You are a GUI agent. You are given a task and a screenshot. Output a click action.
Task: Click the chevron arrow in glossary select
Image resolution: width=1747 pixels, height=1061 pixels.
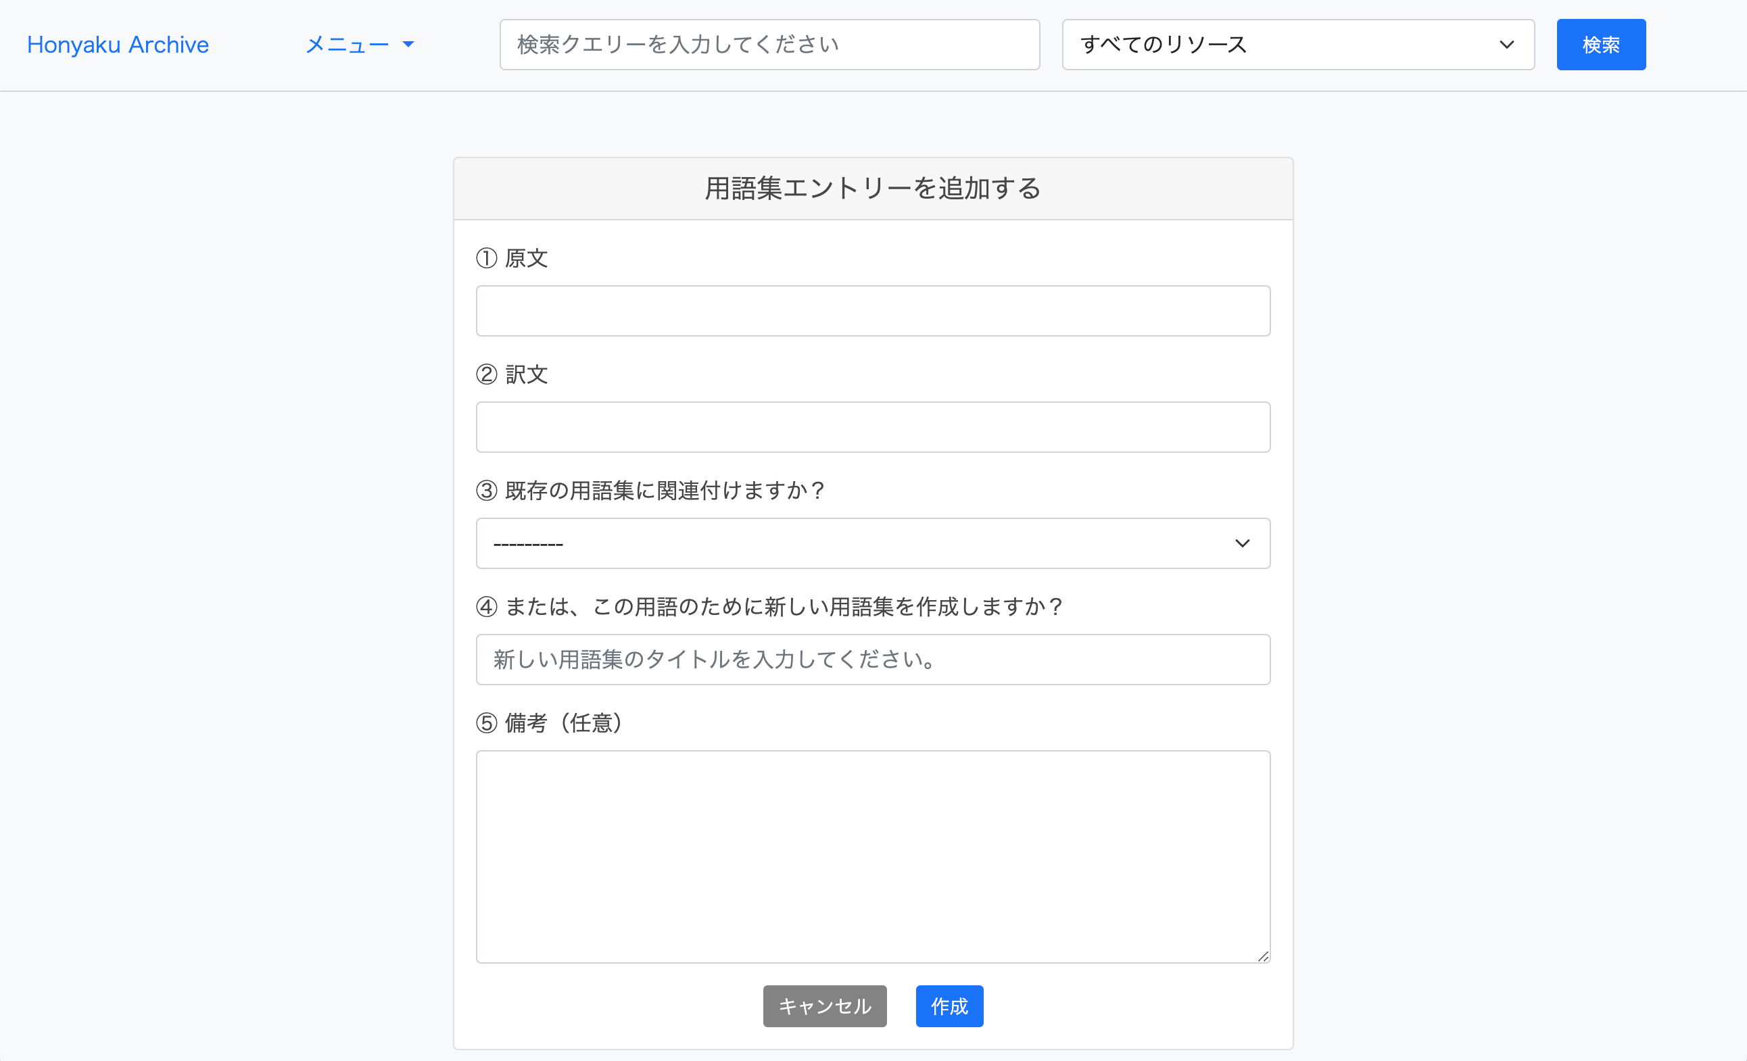1242,543
